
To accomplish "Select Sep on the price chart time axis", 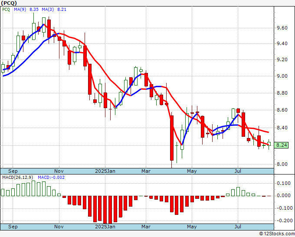I will [13, 171].
